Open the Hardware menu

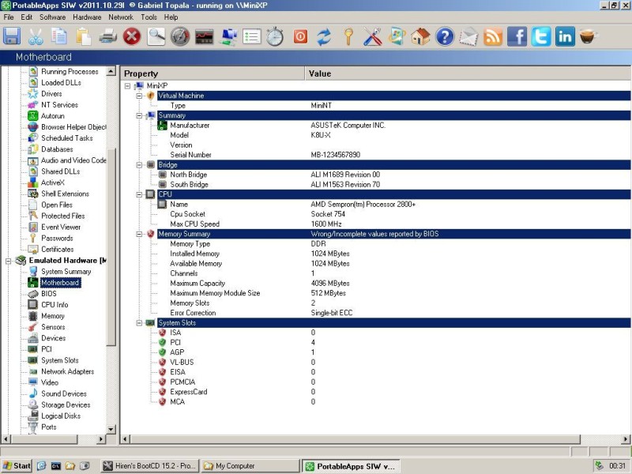87,17
